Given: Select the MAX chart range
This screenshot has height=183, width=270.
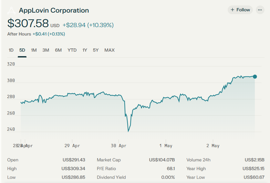Looking at the screenshot, I should [109, 50].
